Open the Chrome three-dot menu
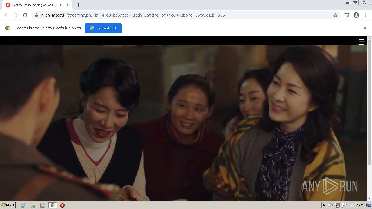The width and height of the screenshot is (372, 209). click(366, 15)
